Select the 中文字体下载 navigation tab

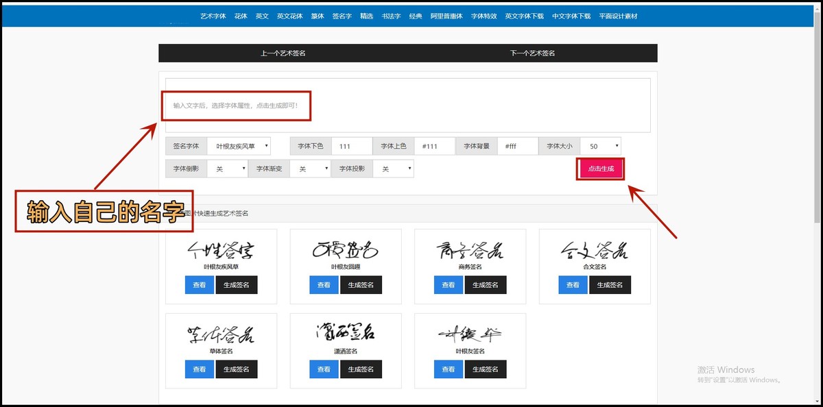coord(571,15)
